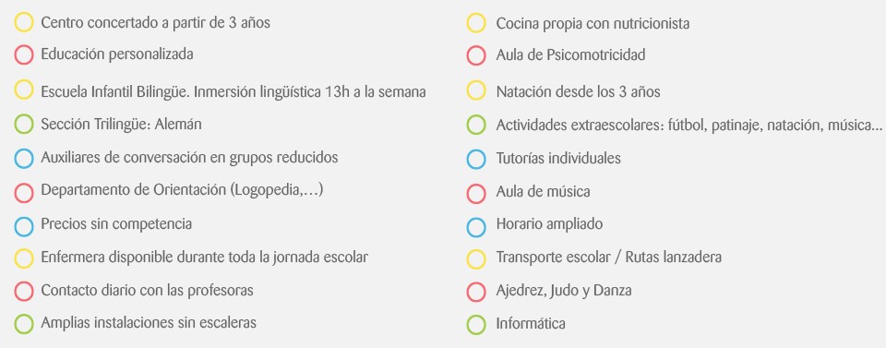Image resolution: width=886 pixels, height=348 pixels.
Task: Select the green bullet beside Sección Trilingüe: Alemán
Action: (x=24, y=125)
